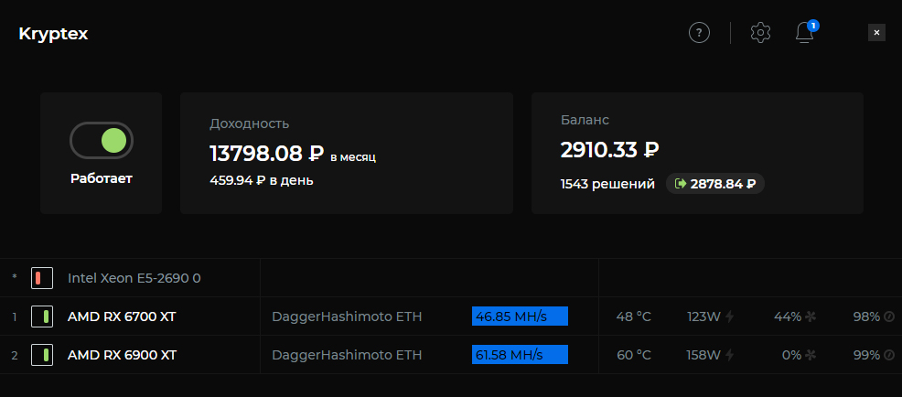Disable the AMD RX 6700 XT device toggle
The height and width of the screenshot is (397, 902).
(42, 317)
